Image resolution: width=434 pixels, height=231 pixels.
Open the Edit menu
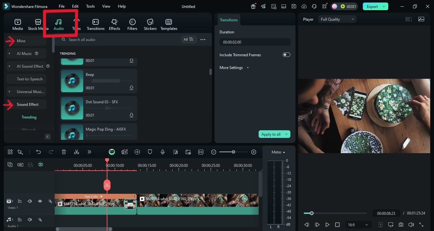click(x=75, y=6)
